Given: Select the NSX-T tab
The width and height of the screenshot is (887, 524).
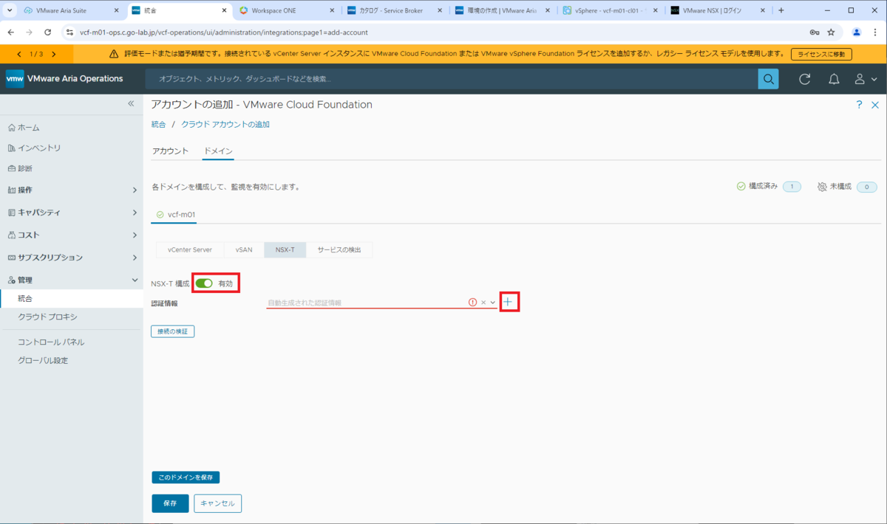Looking at the screenshot, I should pyautogui.click(x=285, y=249).
